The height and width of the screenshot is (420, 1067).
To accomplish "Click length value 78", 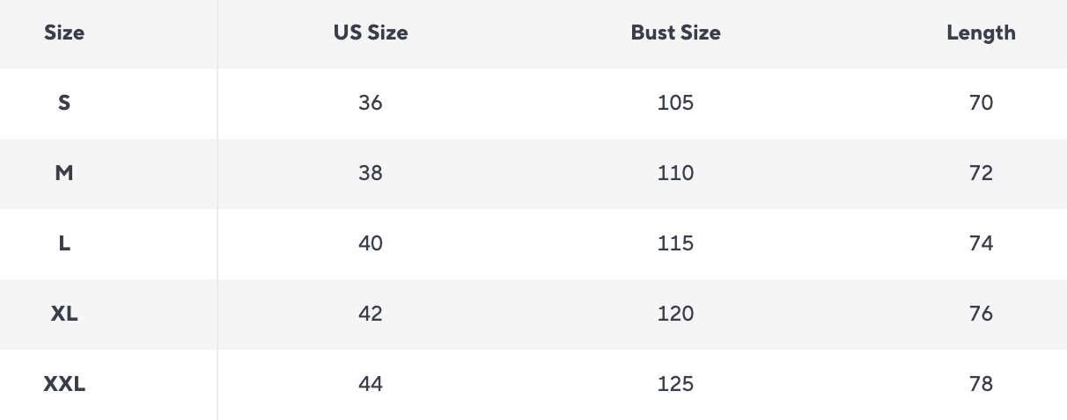I will (981, 384).
